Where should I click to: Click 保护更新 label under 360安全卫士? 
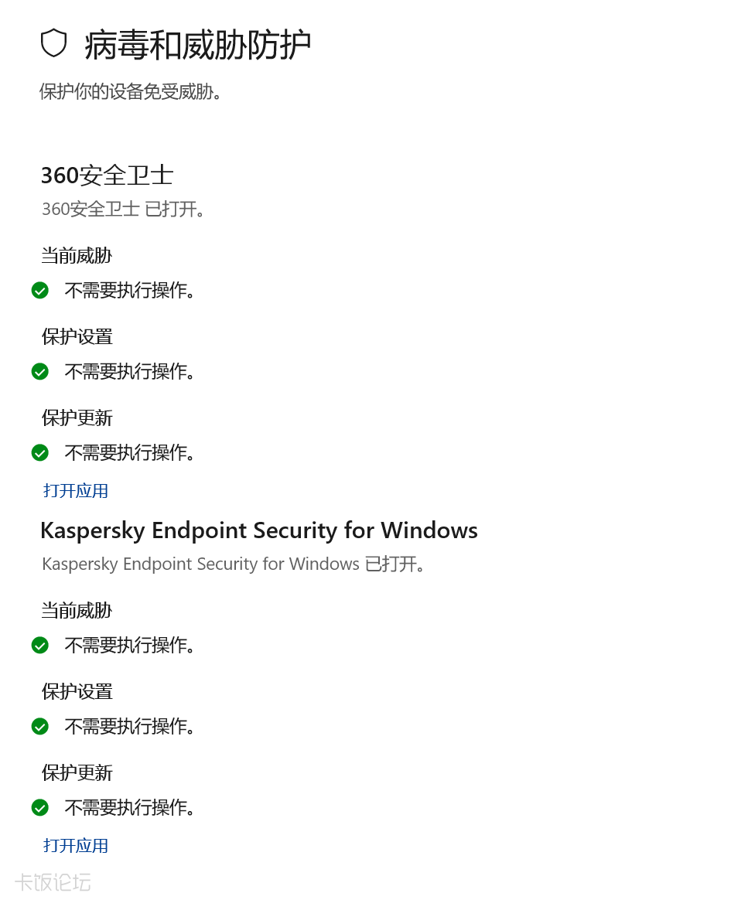pyautogui.click(x=77, y=418)
